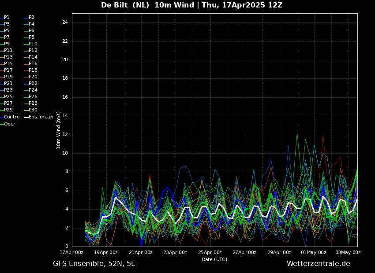The width and height of the screenshot is (375, 273).
Task: Click the 10m Wind (m/s) y-axis title
Action: 59,130
